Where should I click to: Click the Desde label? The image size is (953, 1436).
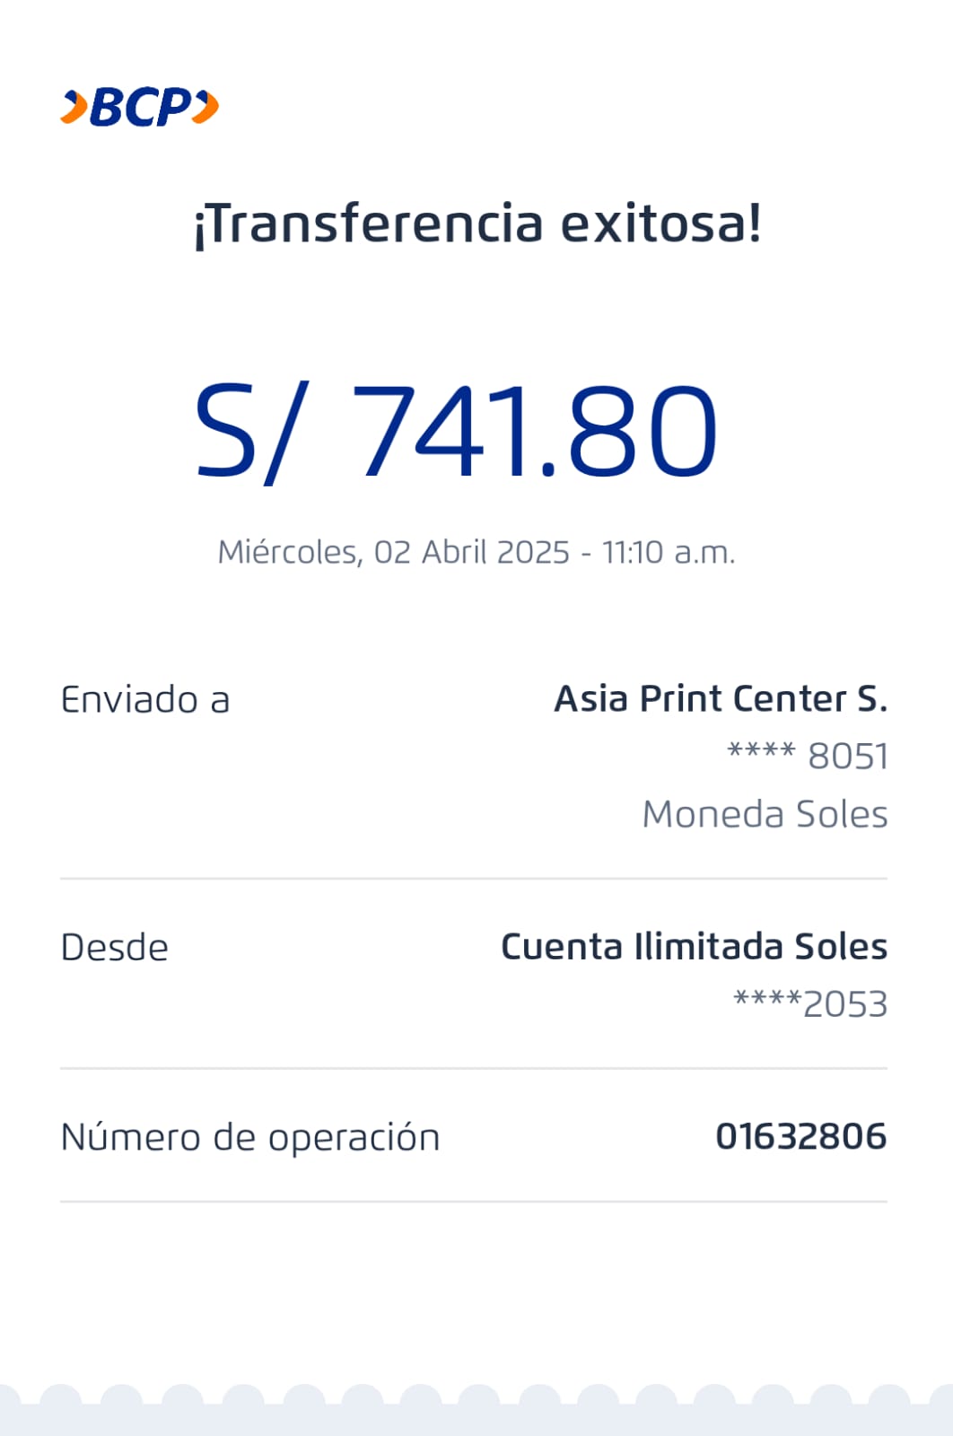[115, 948]
